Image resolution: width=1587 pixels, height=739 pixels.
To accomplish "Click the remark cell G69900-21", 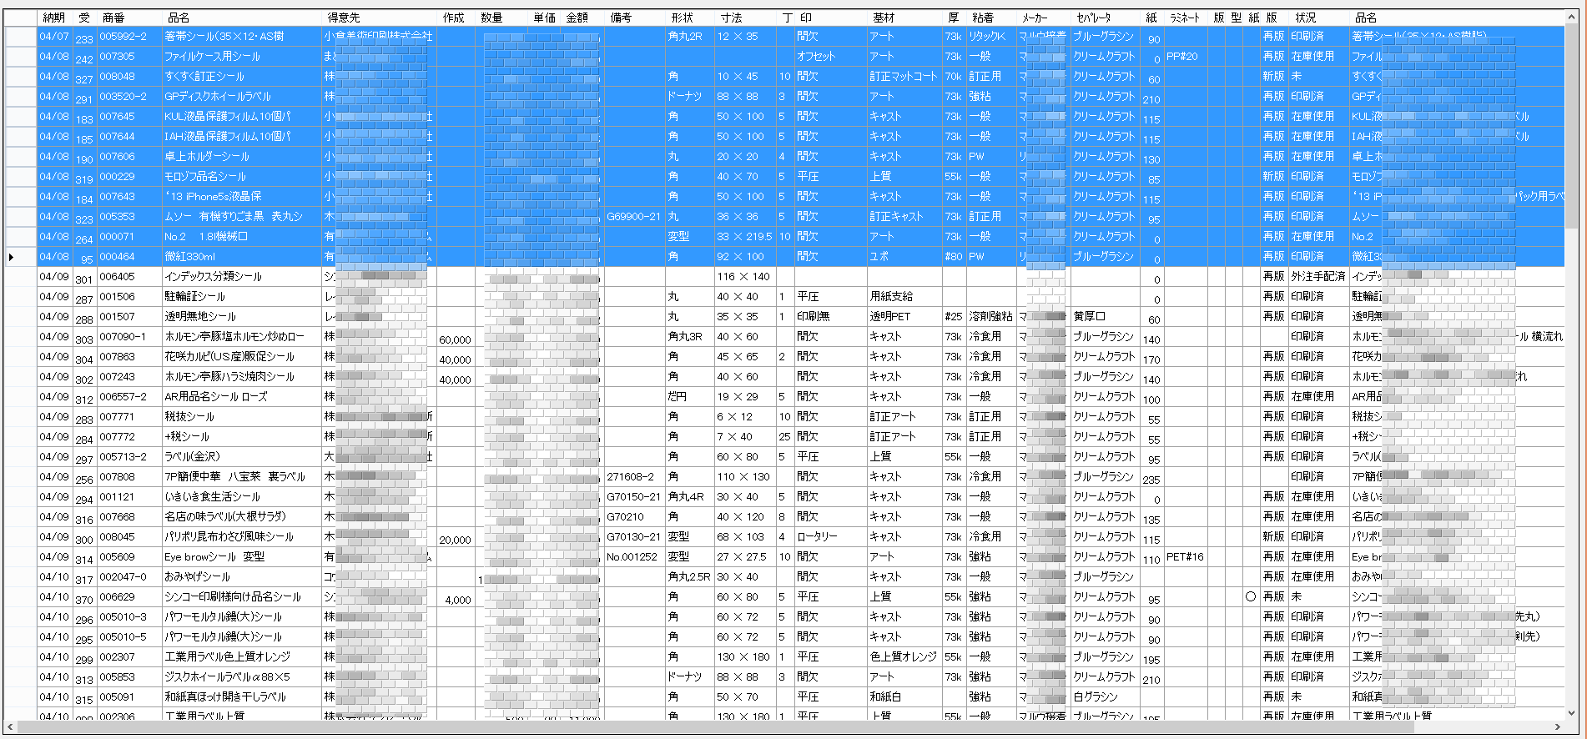I will pyautogui.click(x=633, y=217).
